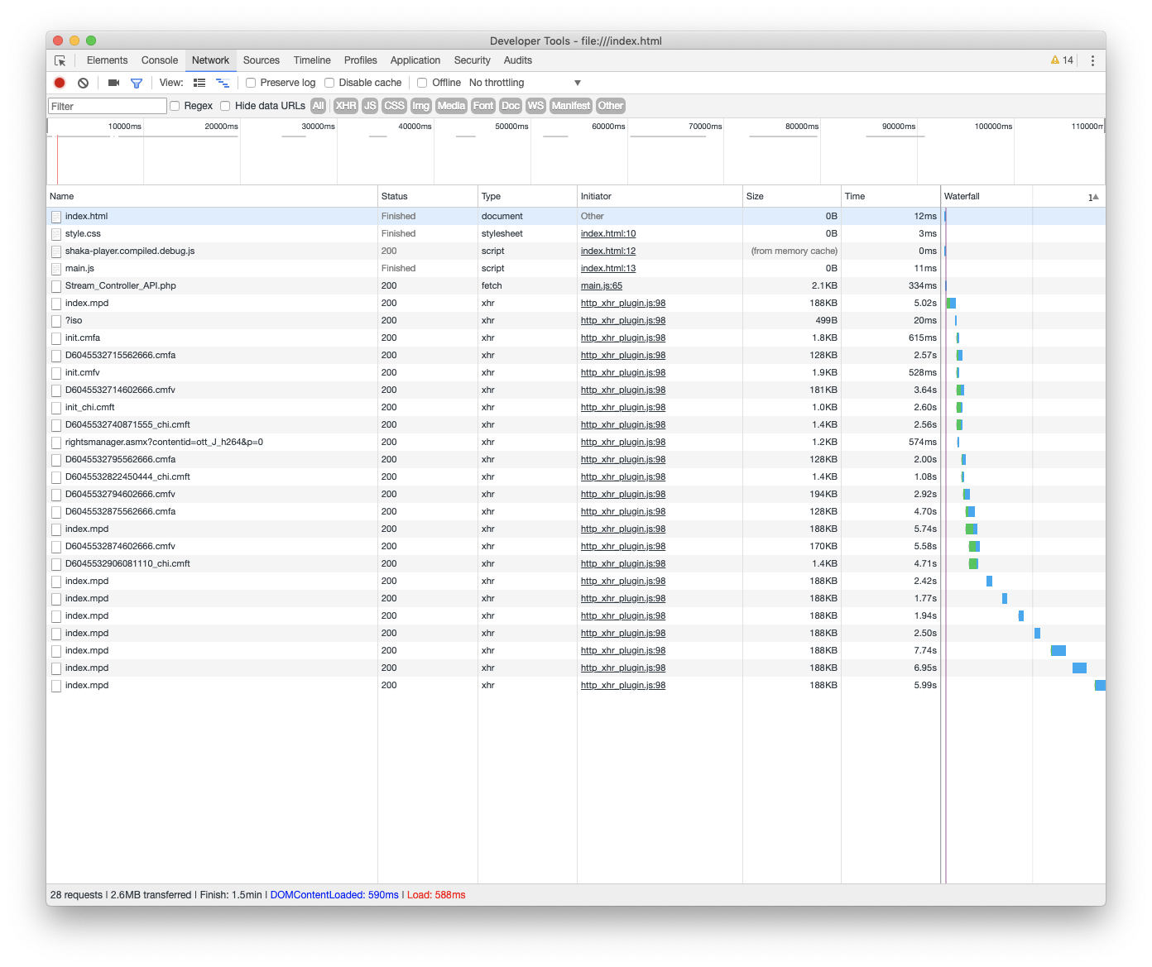Activate the inspect element picker icon

click(x=60, y=60)
